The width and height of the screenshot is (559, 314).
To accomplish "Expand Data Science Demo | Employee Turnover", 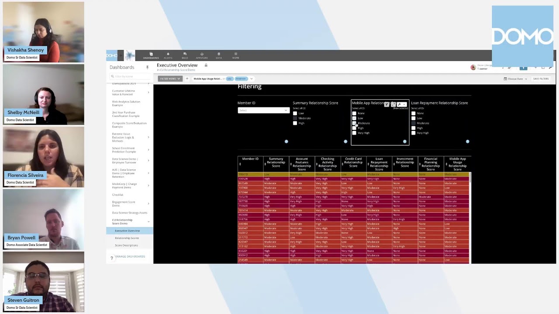I will 148,161.
